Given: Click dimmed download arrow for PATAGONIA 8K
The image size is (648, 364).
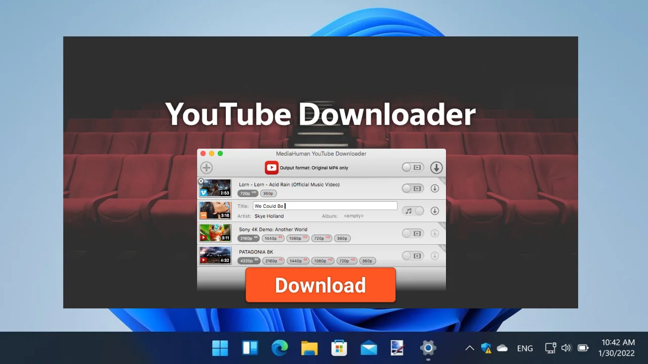Looking at the screenshot, I should click(x=434, y=256).
